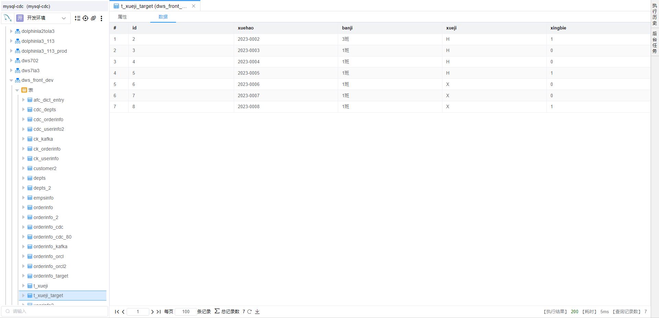
Task: Go to the next page of results
Action: pos(152,311)
